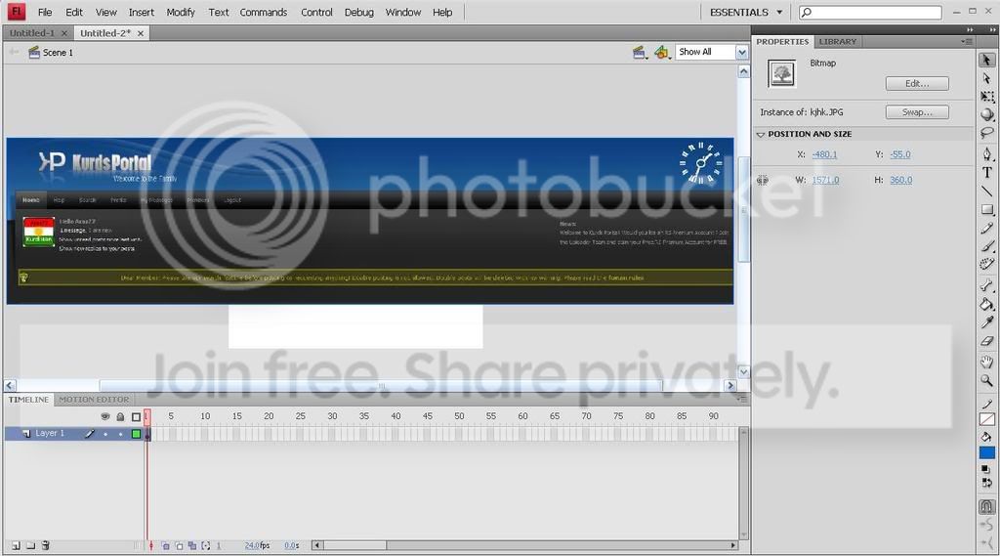Screen dimensions: 1000x556
Task: Select the Zoom magnifier tool
Action: tap(986, 380)
